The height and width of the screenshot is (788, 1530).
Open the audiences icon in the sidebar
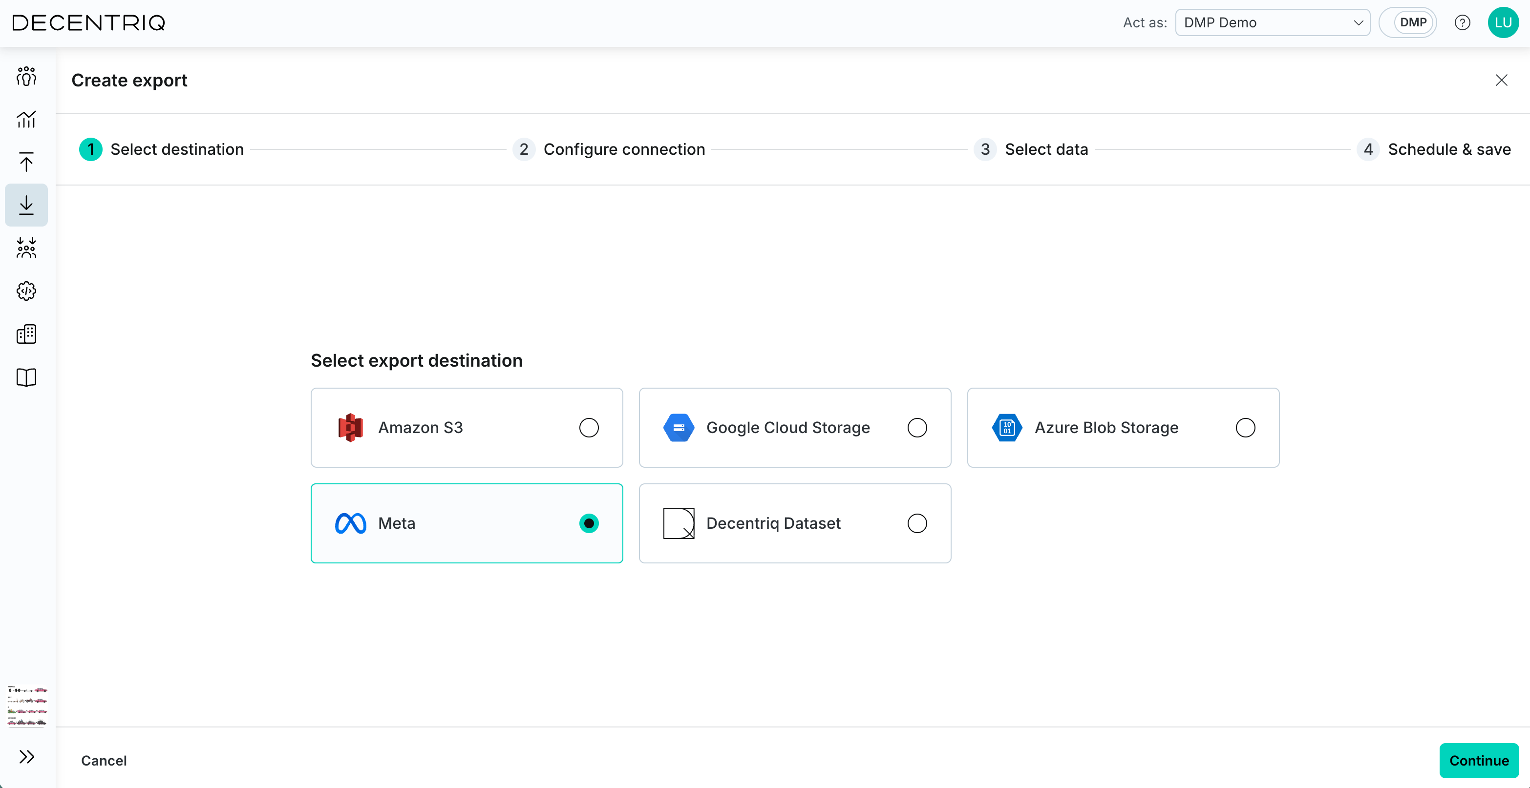coord(26,77)
